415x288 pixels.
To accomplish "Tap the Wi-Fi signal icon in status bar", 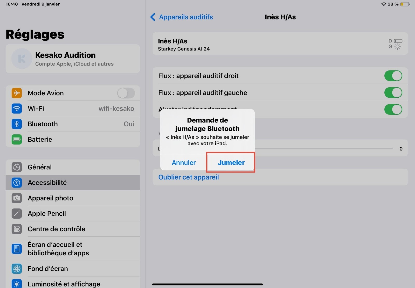I will 384,4.
